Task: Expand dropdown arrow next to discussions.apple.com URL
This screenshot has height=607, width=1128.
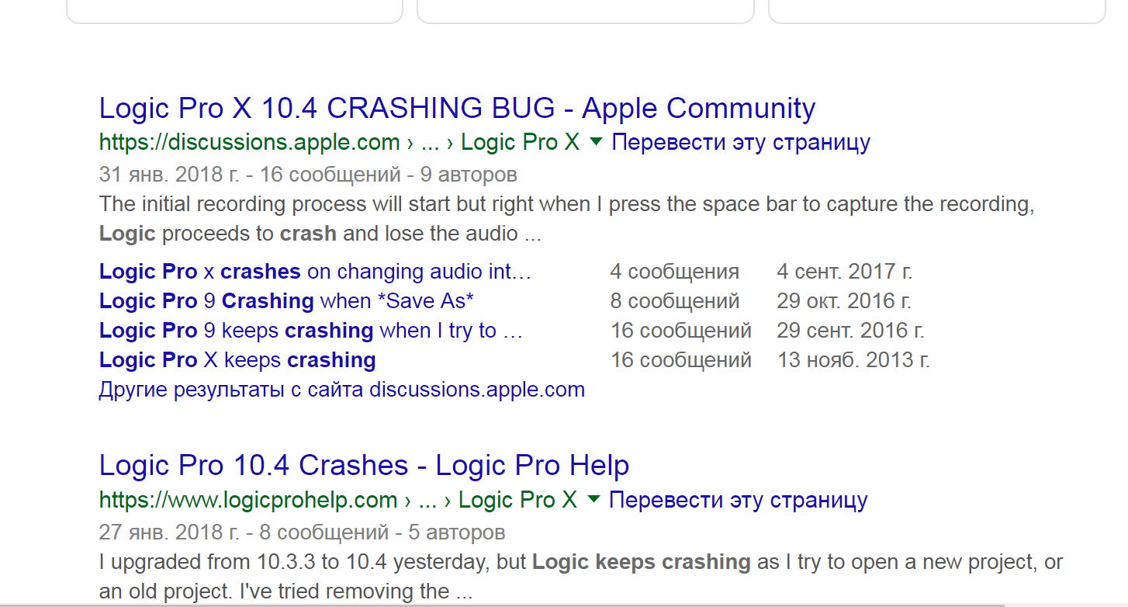Action: pyautogui.click(x=596, y=142)
